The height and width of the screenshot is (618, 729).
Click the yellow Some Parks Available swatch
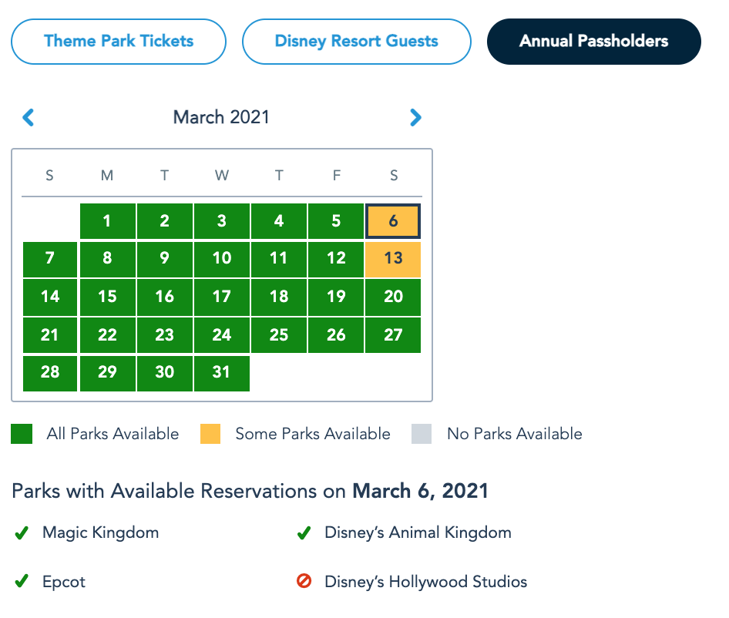[x=210, y=434]
